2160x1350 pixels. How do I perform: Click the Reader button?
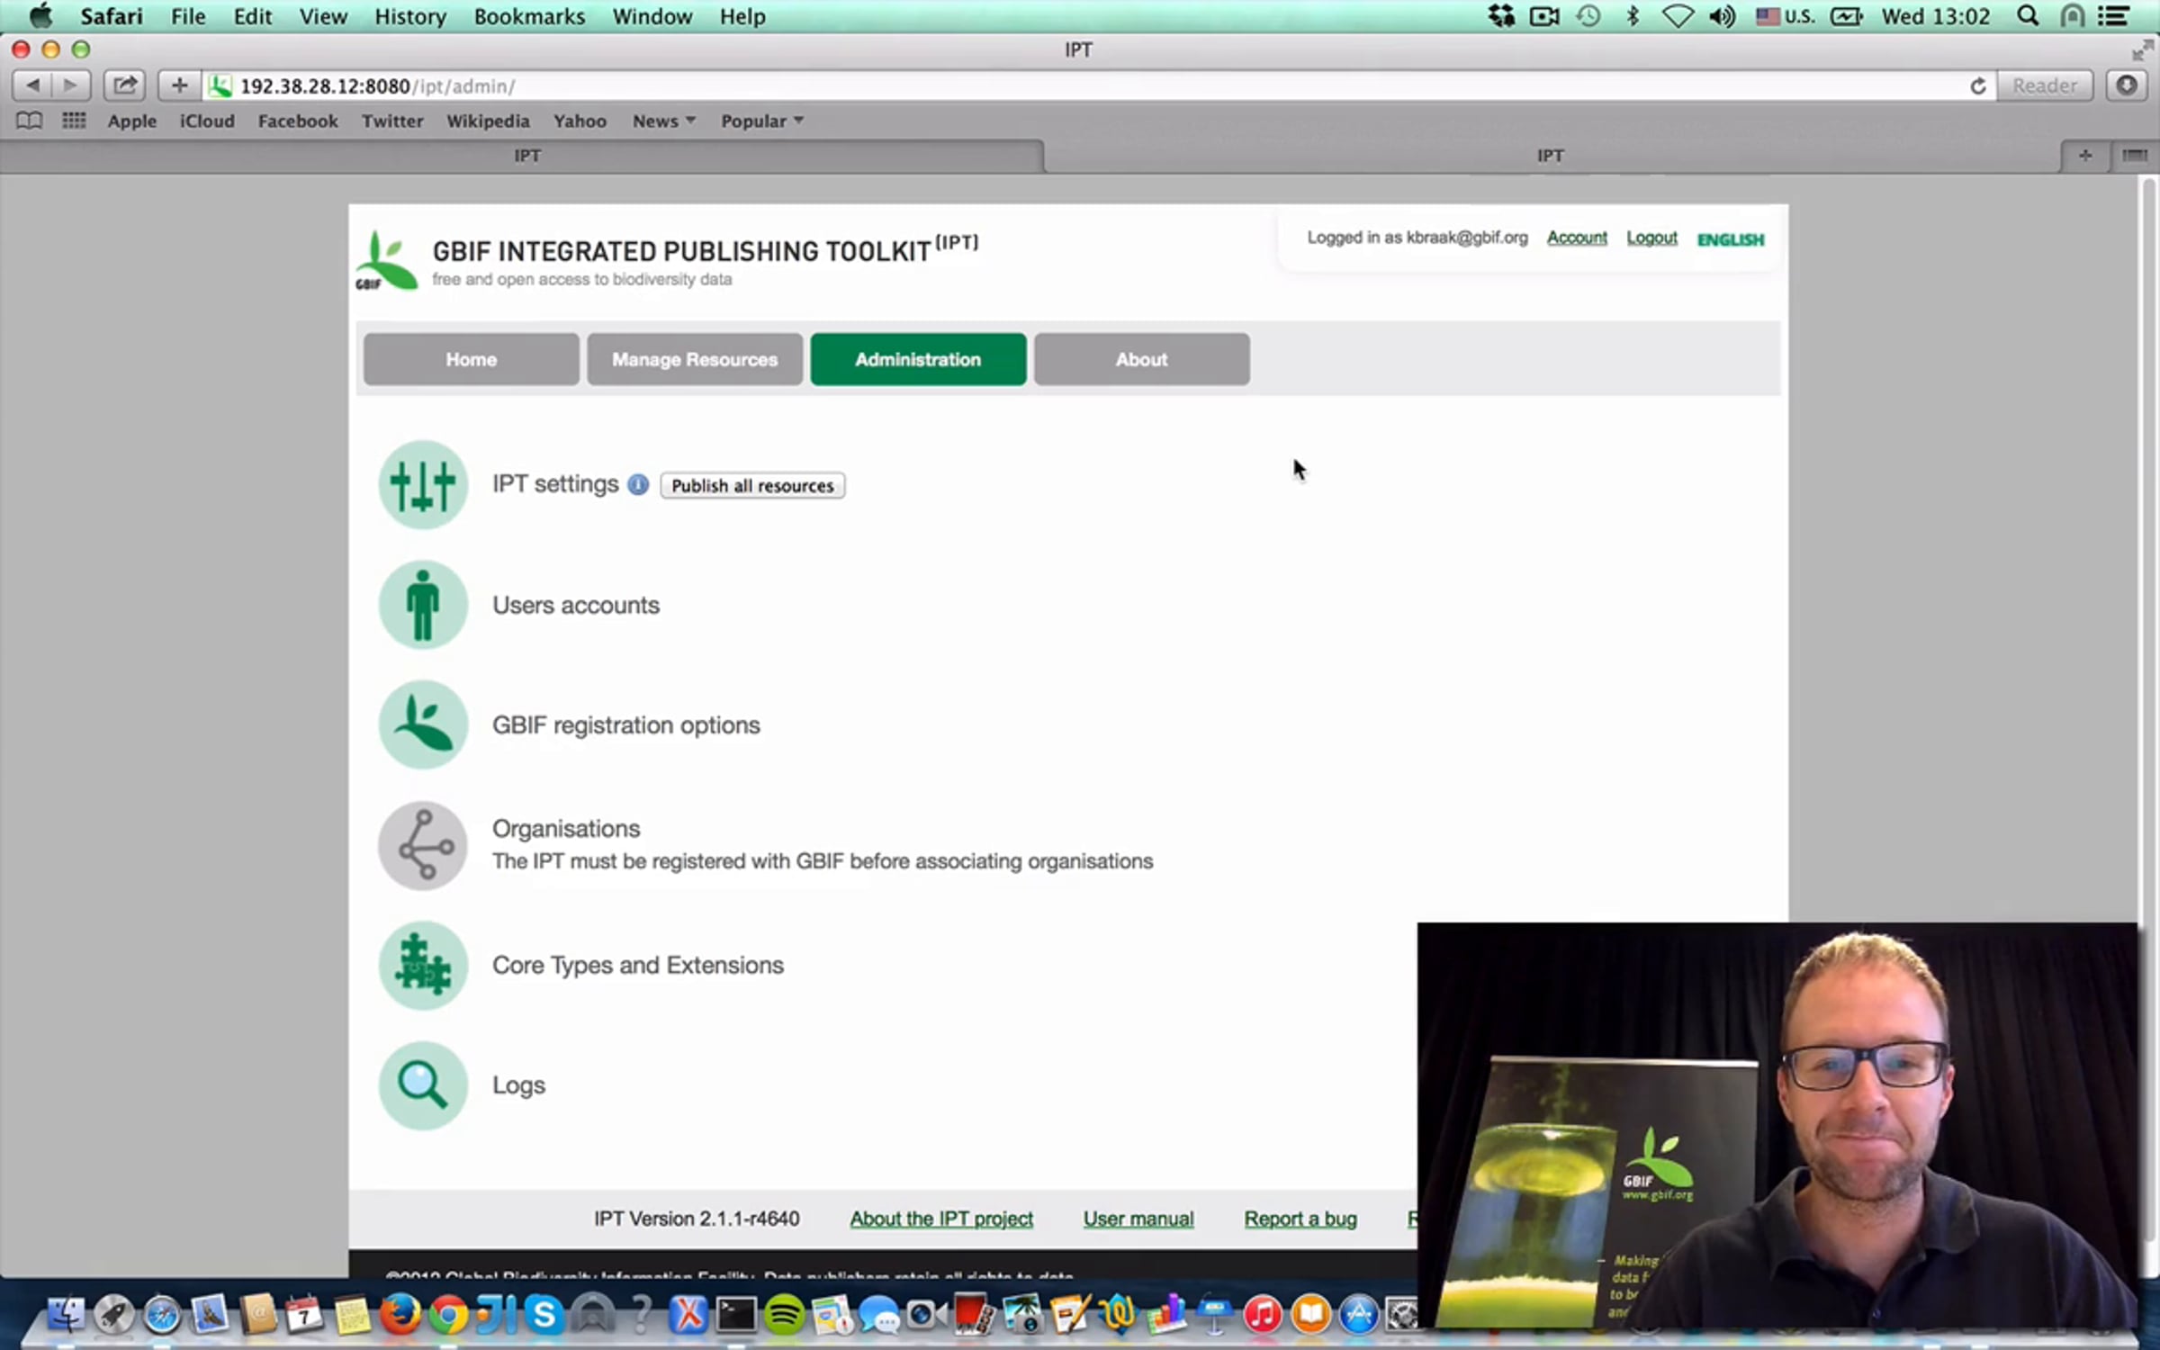[x=2045, y=85]
